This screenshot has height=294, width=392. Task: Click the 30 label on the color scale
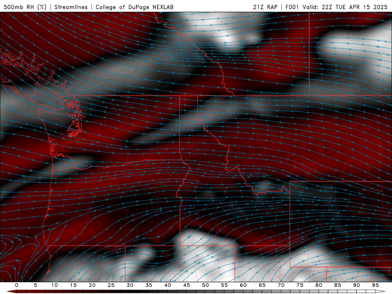(130, 285)
